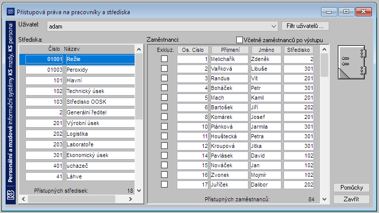Check the Exkluz. box for Bartošek
The height and width of the screenshot is (213, 379).
pyautogui.click(x=165, y=107)
